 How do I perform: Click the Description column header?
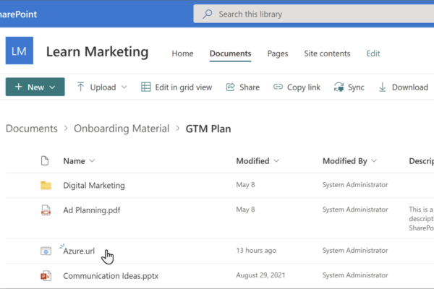point(421,161)
